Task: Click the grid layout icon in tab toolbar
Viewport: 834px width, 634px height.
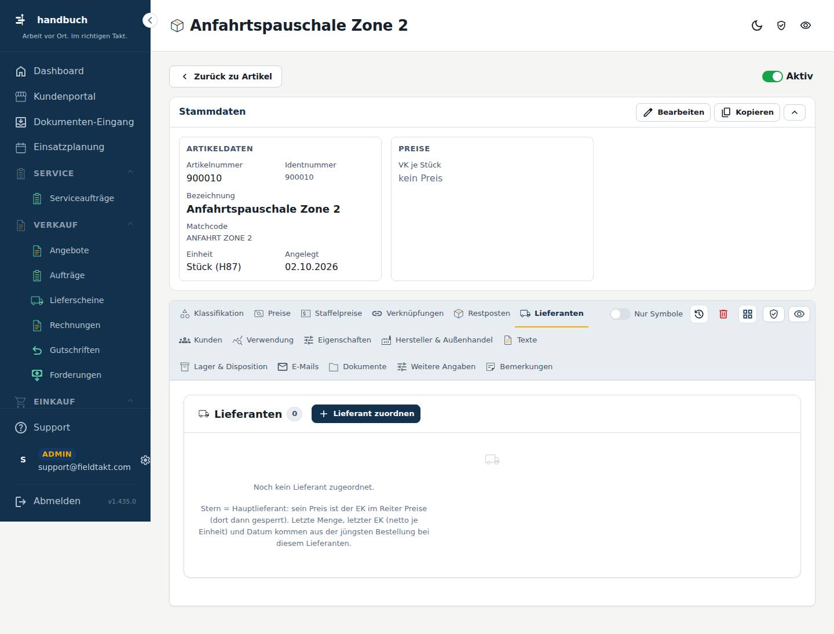Action: 748,314
